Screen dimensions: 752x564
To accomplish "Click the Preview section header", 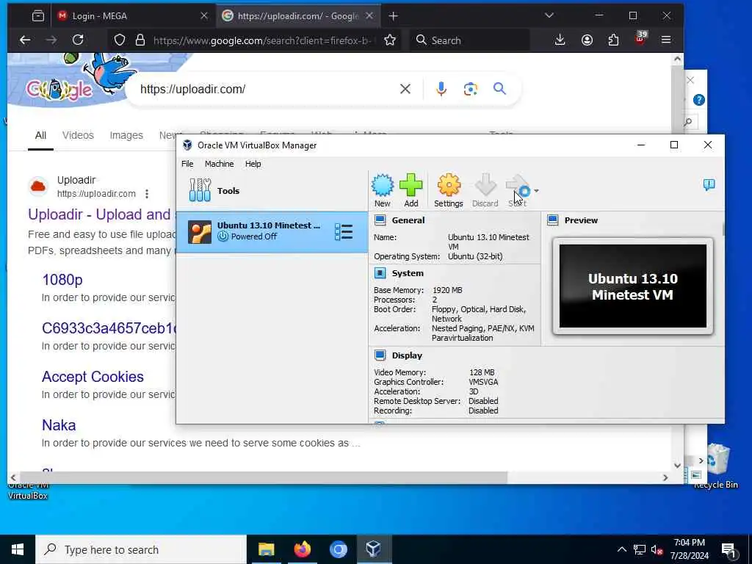I will pyautogui.click(x=581, y=220).
